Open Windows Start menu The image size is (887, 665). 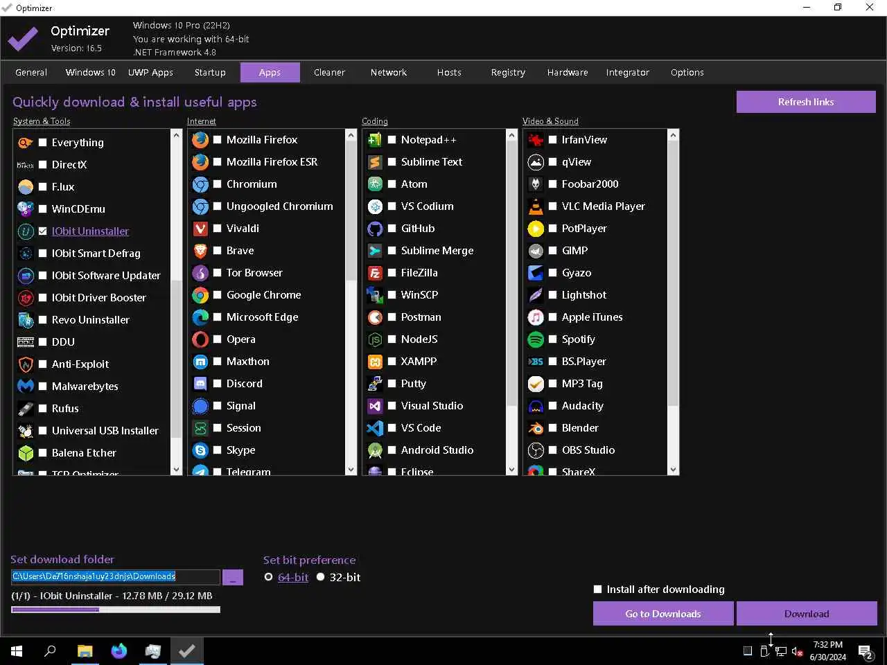(17, 651)
